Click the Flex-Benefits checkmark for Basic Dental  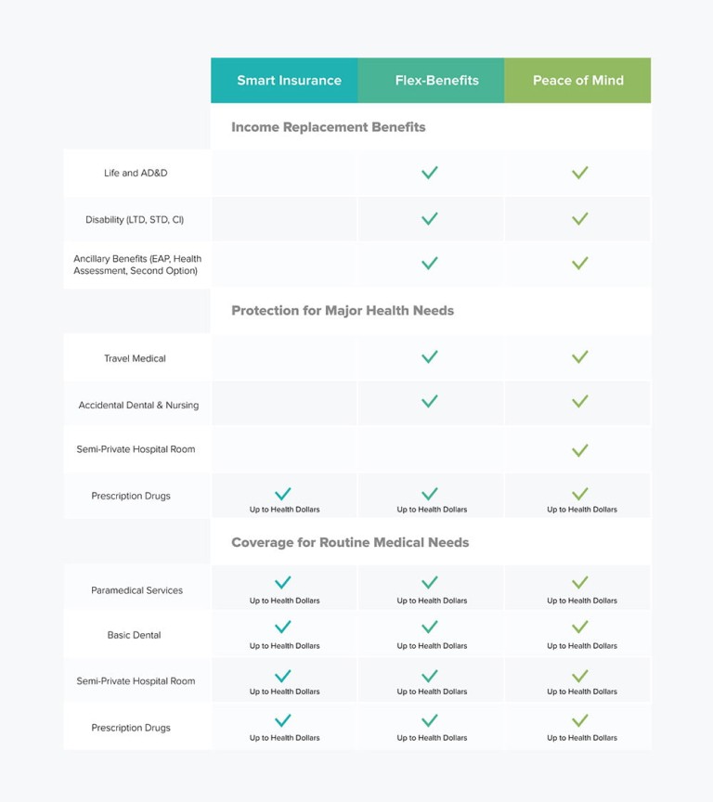point(430,627)
